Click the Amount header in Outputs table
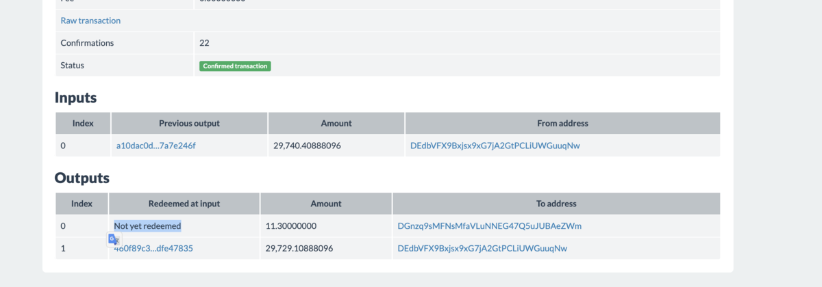 click(326, 204)
